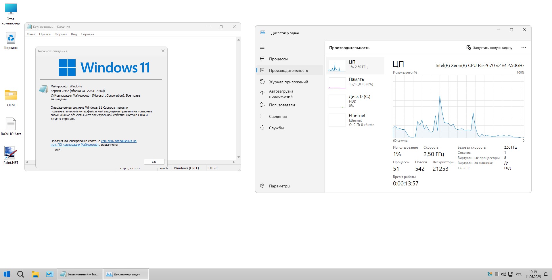Click Windows (CRLF) status bar entry
This screenshot has width=552, height=280.
point(186,168)
